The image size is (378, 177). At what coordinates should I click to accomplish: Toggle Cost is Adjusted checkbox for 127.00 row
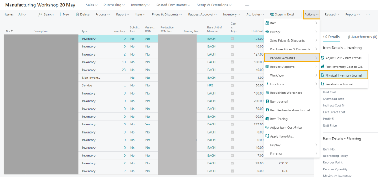pyautogui.click(x=233, y=54)
